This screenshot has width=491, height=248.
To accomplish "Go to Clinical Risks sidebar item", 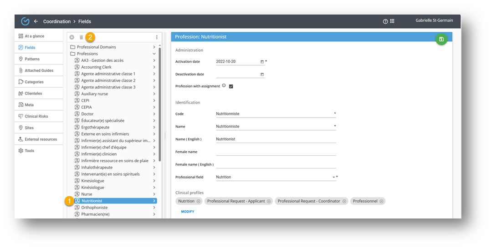I will click(x=36, y=116).
